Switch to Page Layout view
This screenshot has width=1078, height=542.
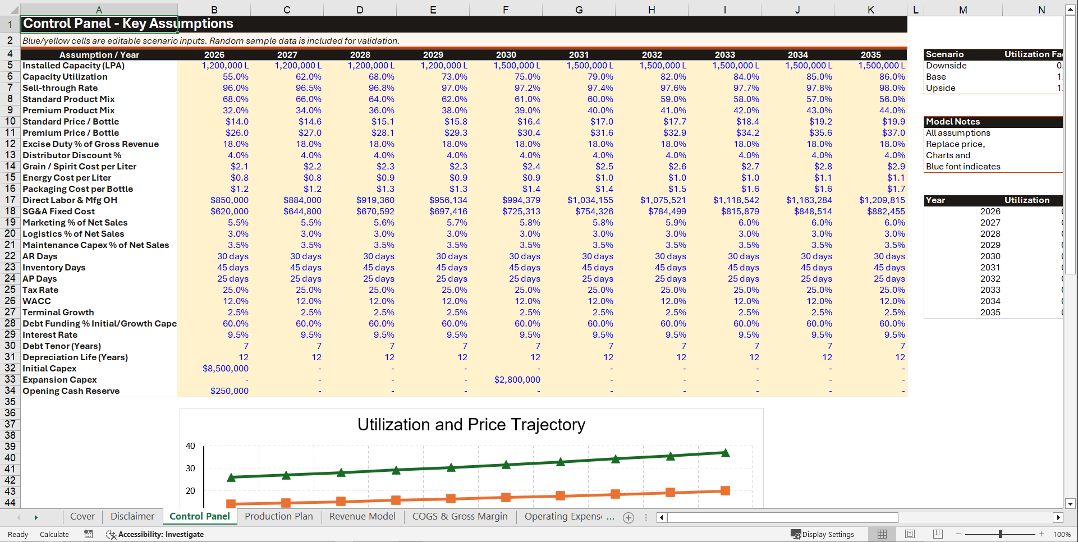point(910,534)
